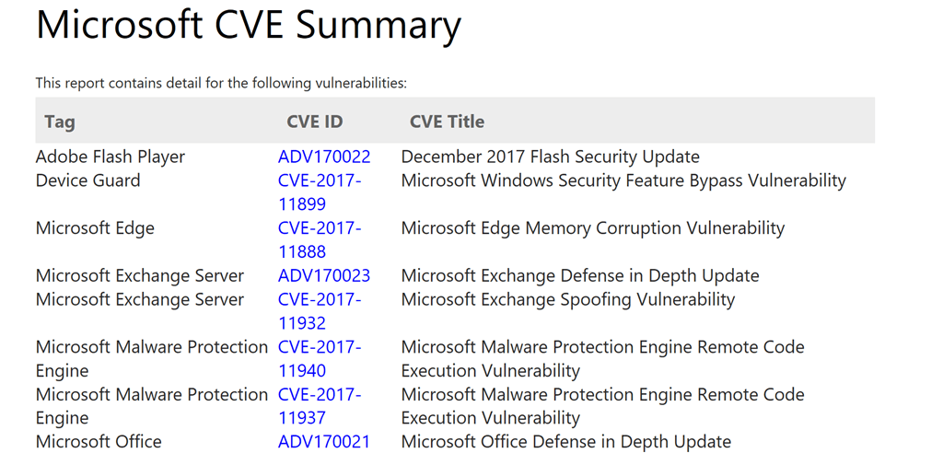The height and width of the screenshot is (453, 943).
Task: Select the Adobe Flash Player tag cell
Action: tap(111, 157)
